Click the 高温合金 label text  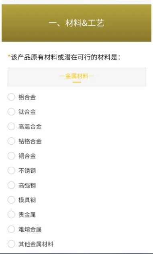click(x=30, y=127)
